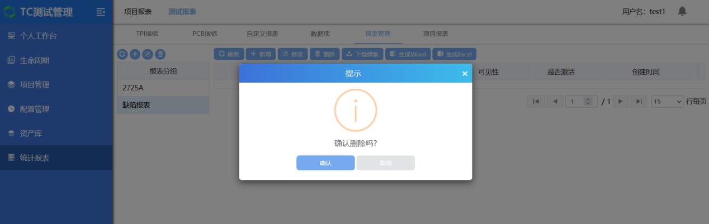
Task: Click the 生命周期 sidebar icon
Action: pyautogui.click(x=11, y=60)
